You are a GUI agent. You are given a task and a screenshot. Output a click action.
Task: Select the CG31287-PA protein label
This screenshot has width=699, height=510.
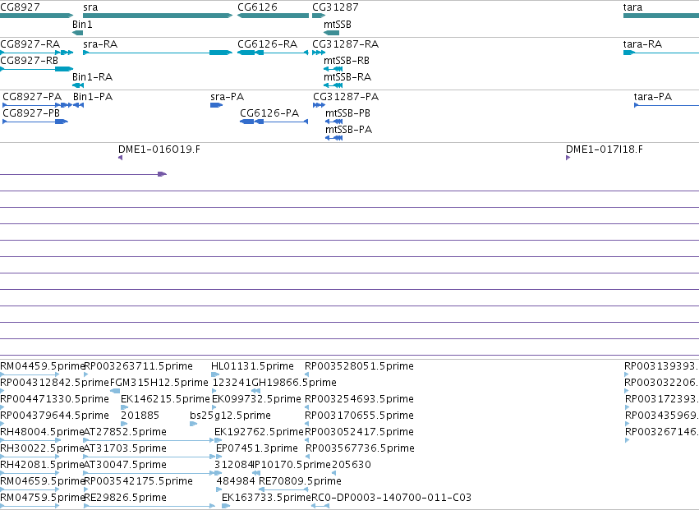point(346,97)
